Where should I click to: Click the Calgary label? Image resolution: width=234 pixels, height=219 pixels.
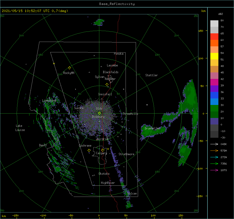point(101,153)
